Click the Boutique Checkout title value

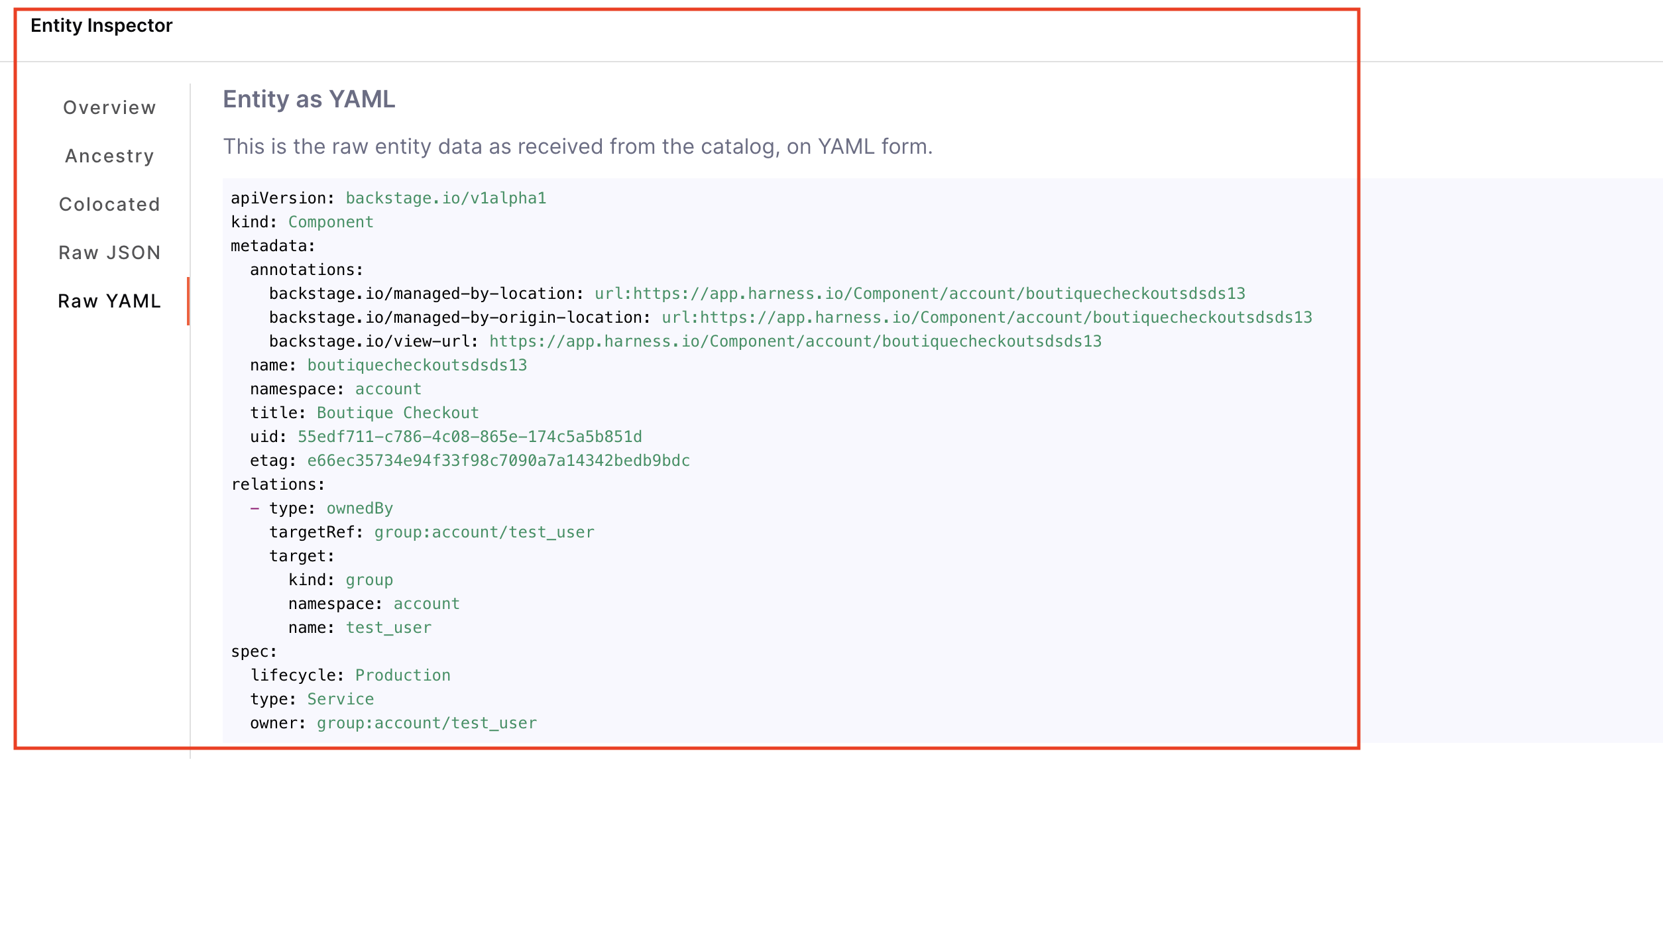397,413
